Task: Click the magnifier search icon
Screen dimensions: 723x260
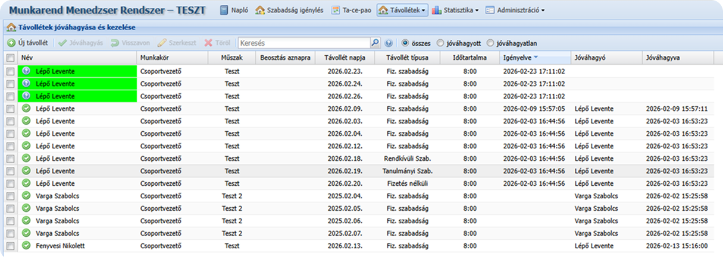Action: click(375, 43)
